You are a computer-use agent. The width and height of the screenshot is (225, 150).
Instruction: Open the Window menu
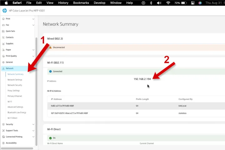click(x=116, y=3)
